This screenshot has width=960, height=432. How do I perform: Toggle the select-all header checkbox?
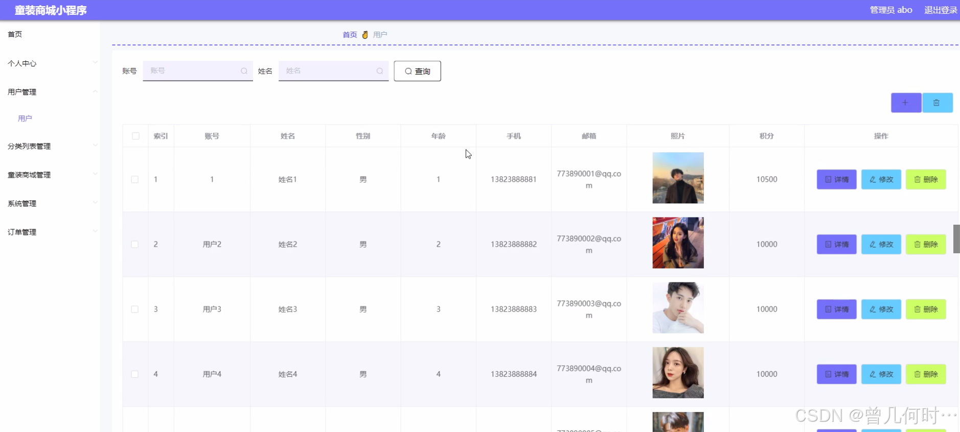point(135,136)
